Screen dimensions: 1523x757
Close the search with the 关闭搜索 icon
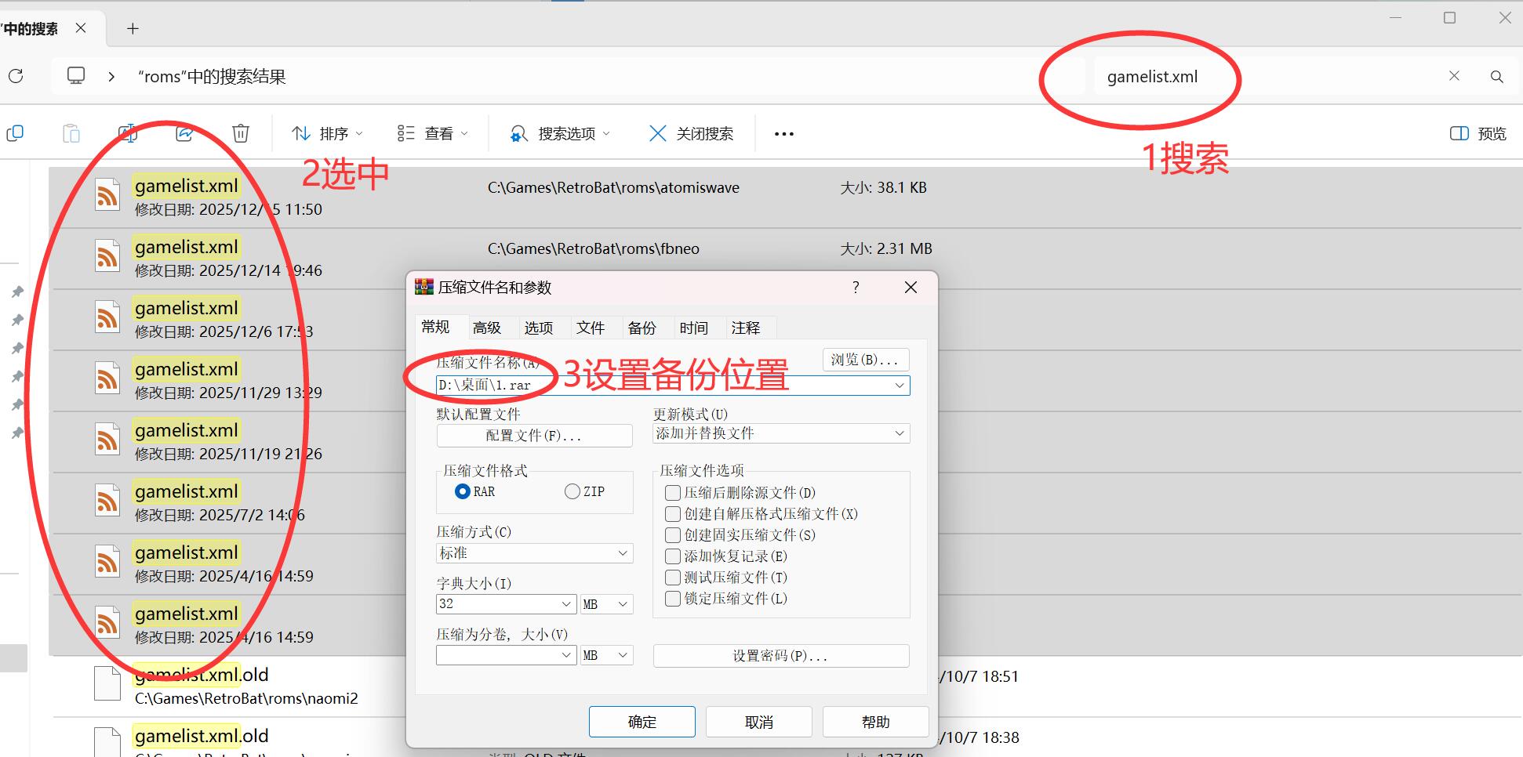690,133
